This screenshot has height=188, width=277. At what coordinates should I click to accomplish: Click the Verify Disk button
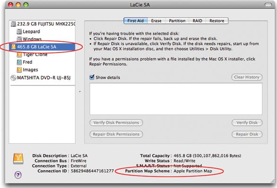[x=247, y=123]
